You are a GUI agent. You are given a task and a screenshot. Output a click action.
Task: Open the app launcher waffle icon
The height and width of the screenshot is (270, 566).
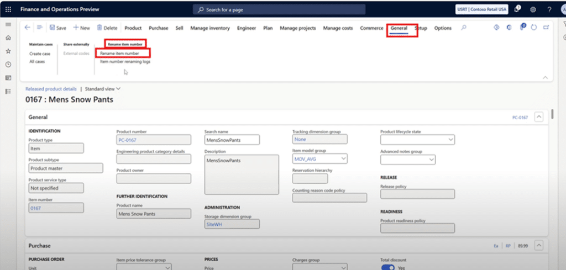point(8,9)
